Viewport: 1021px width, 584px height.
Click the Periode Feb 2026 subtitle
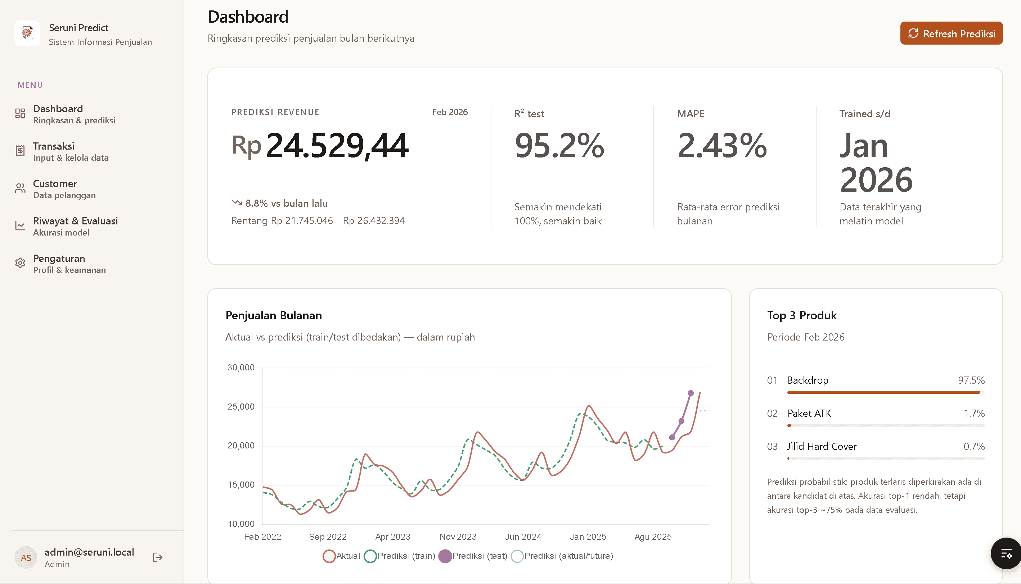(x=806, y=337)
